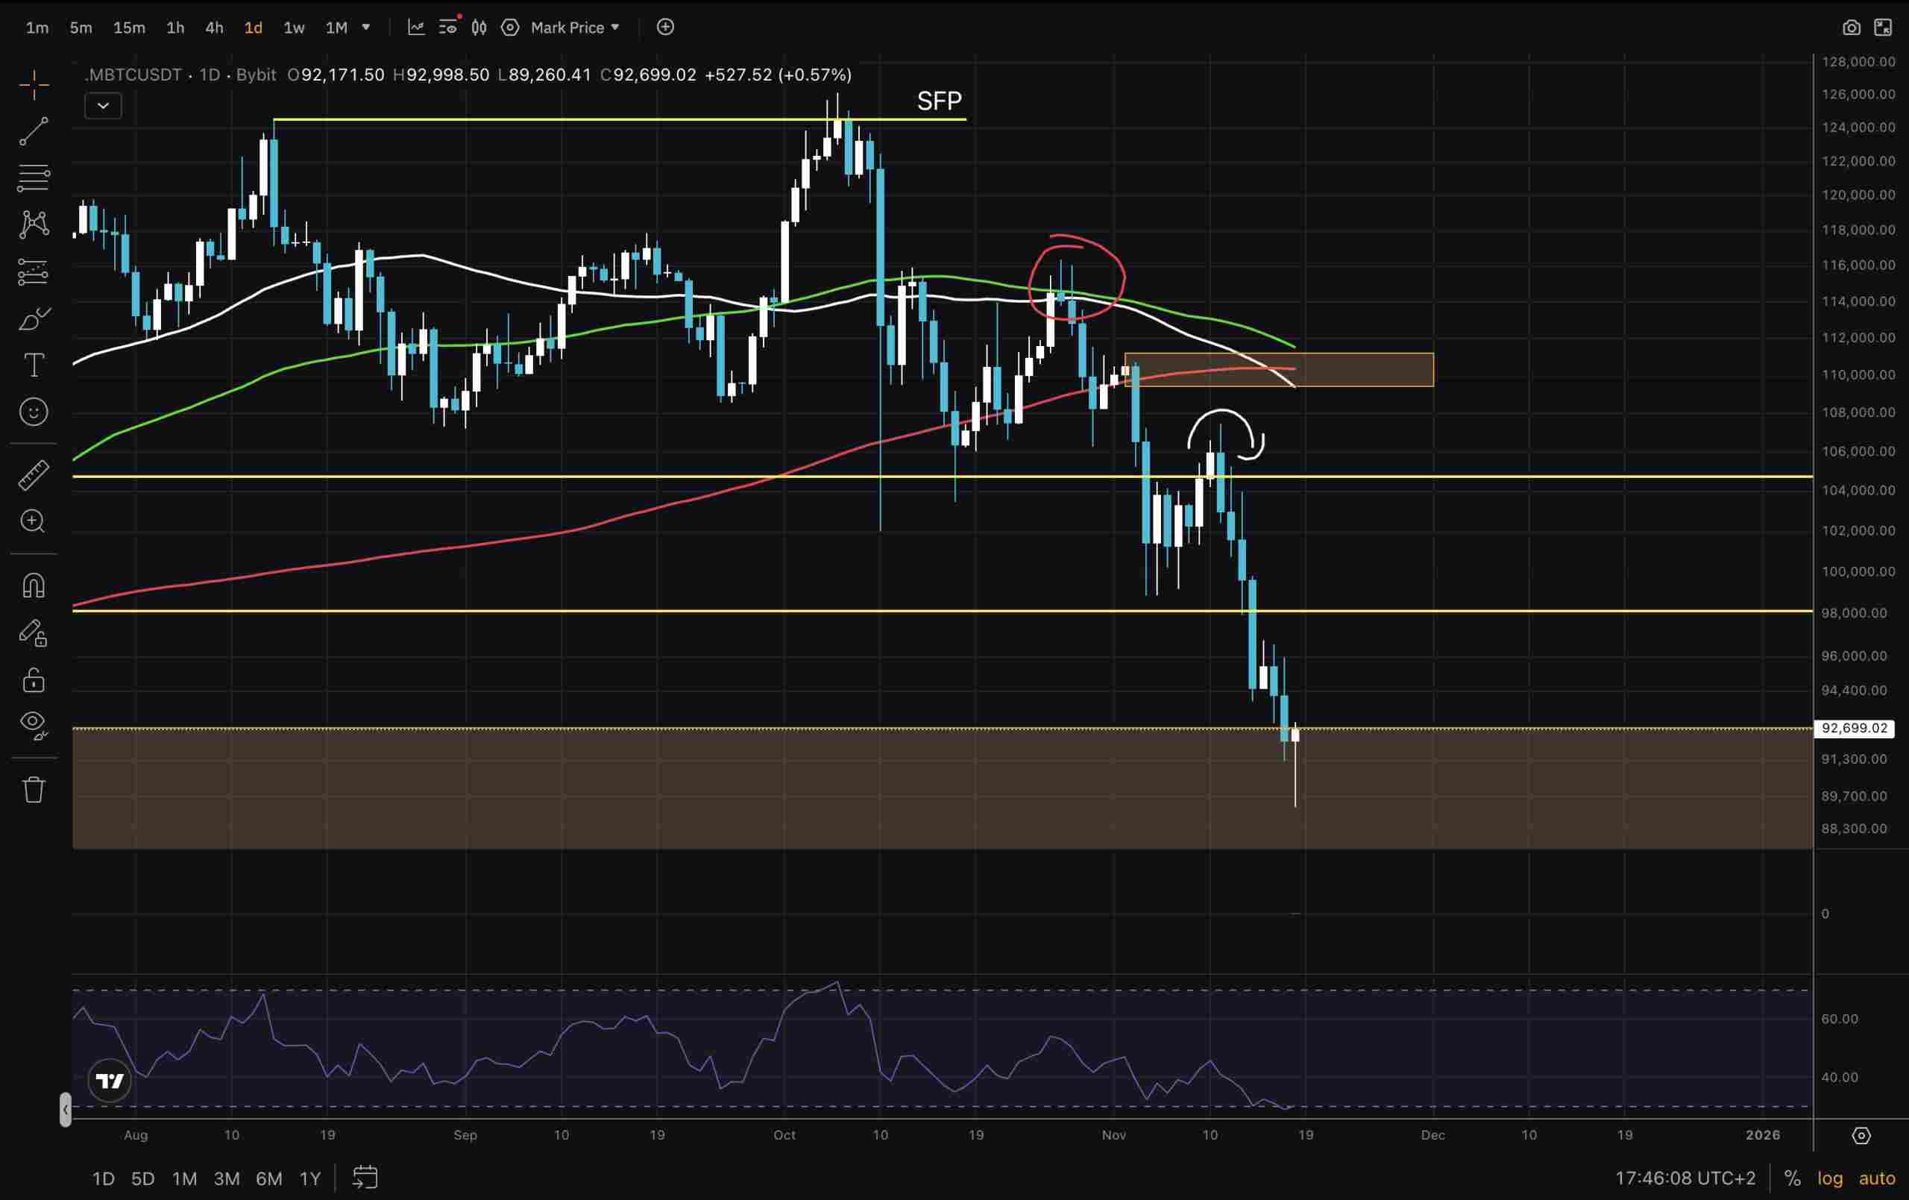Open more timeframes dropdown next to 1M
The image size is (1909, 1200).
click(x=366, y=27)
